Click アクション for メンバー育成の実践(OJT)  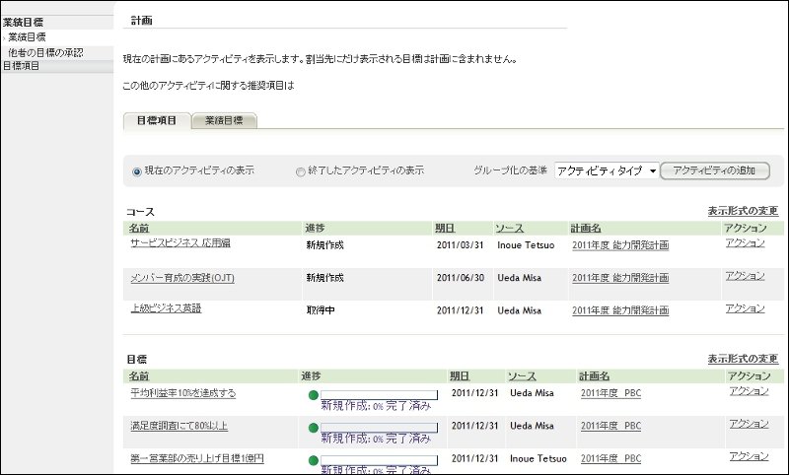(745, 276)
